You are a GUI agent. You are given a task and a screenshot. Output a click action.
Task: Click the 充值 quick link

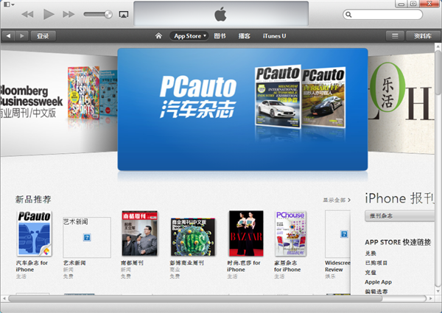click(371, 272)
